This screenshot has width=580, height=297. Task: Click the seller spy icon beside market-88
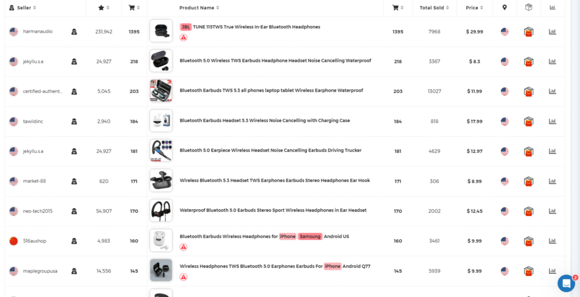[74, 181]
